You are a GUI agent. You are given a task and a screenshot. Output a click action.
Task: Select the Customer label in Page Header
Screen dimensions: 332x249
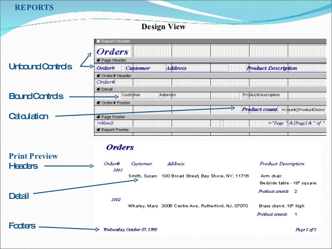click(x=145, y=68)
